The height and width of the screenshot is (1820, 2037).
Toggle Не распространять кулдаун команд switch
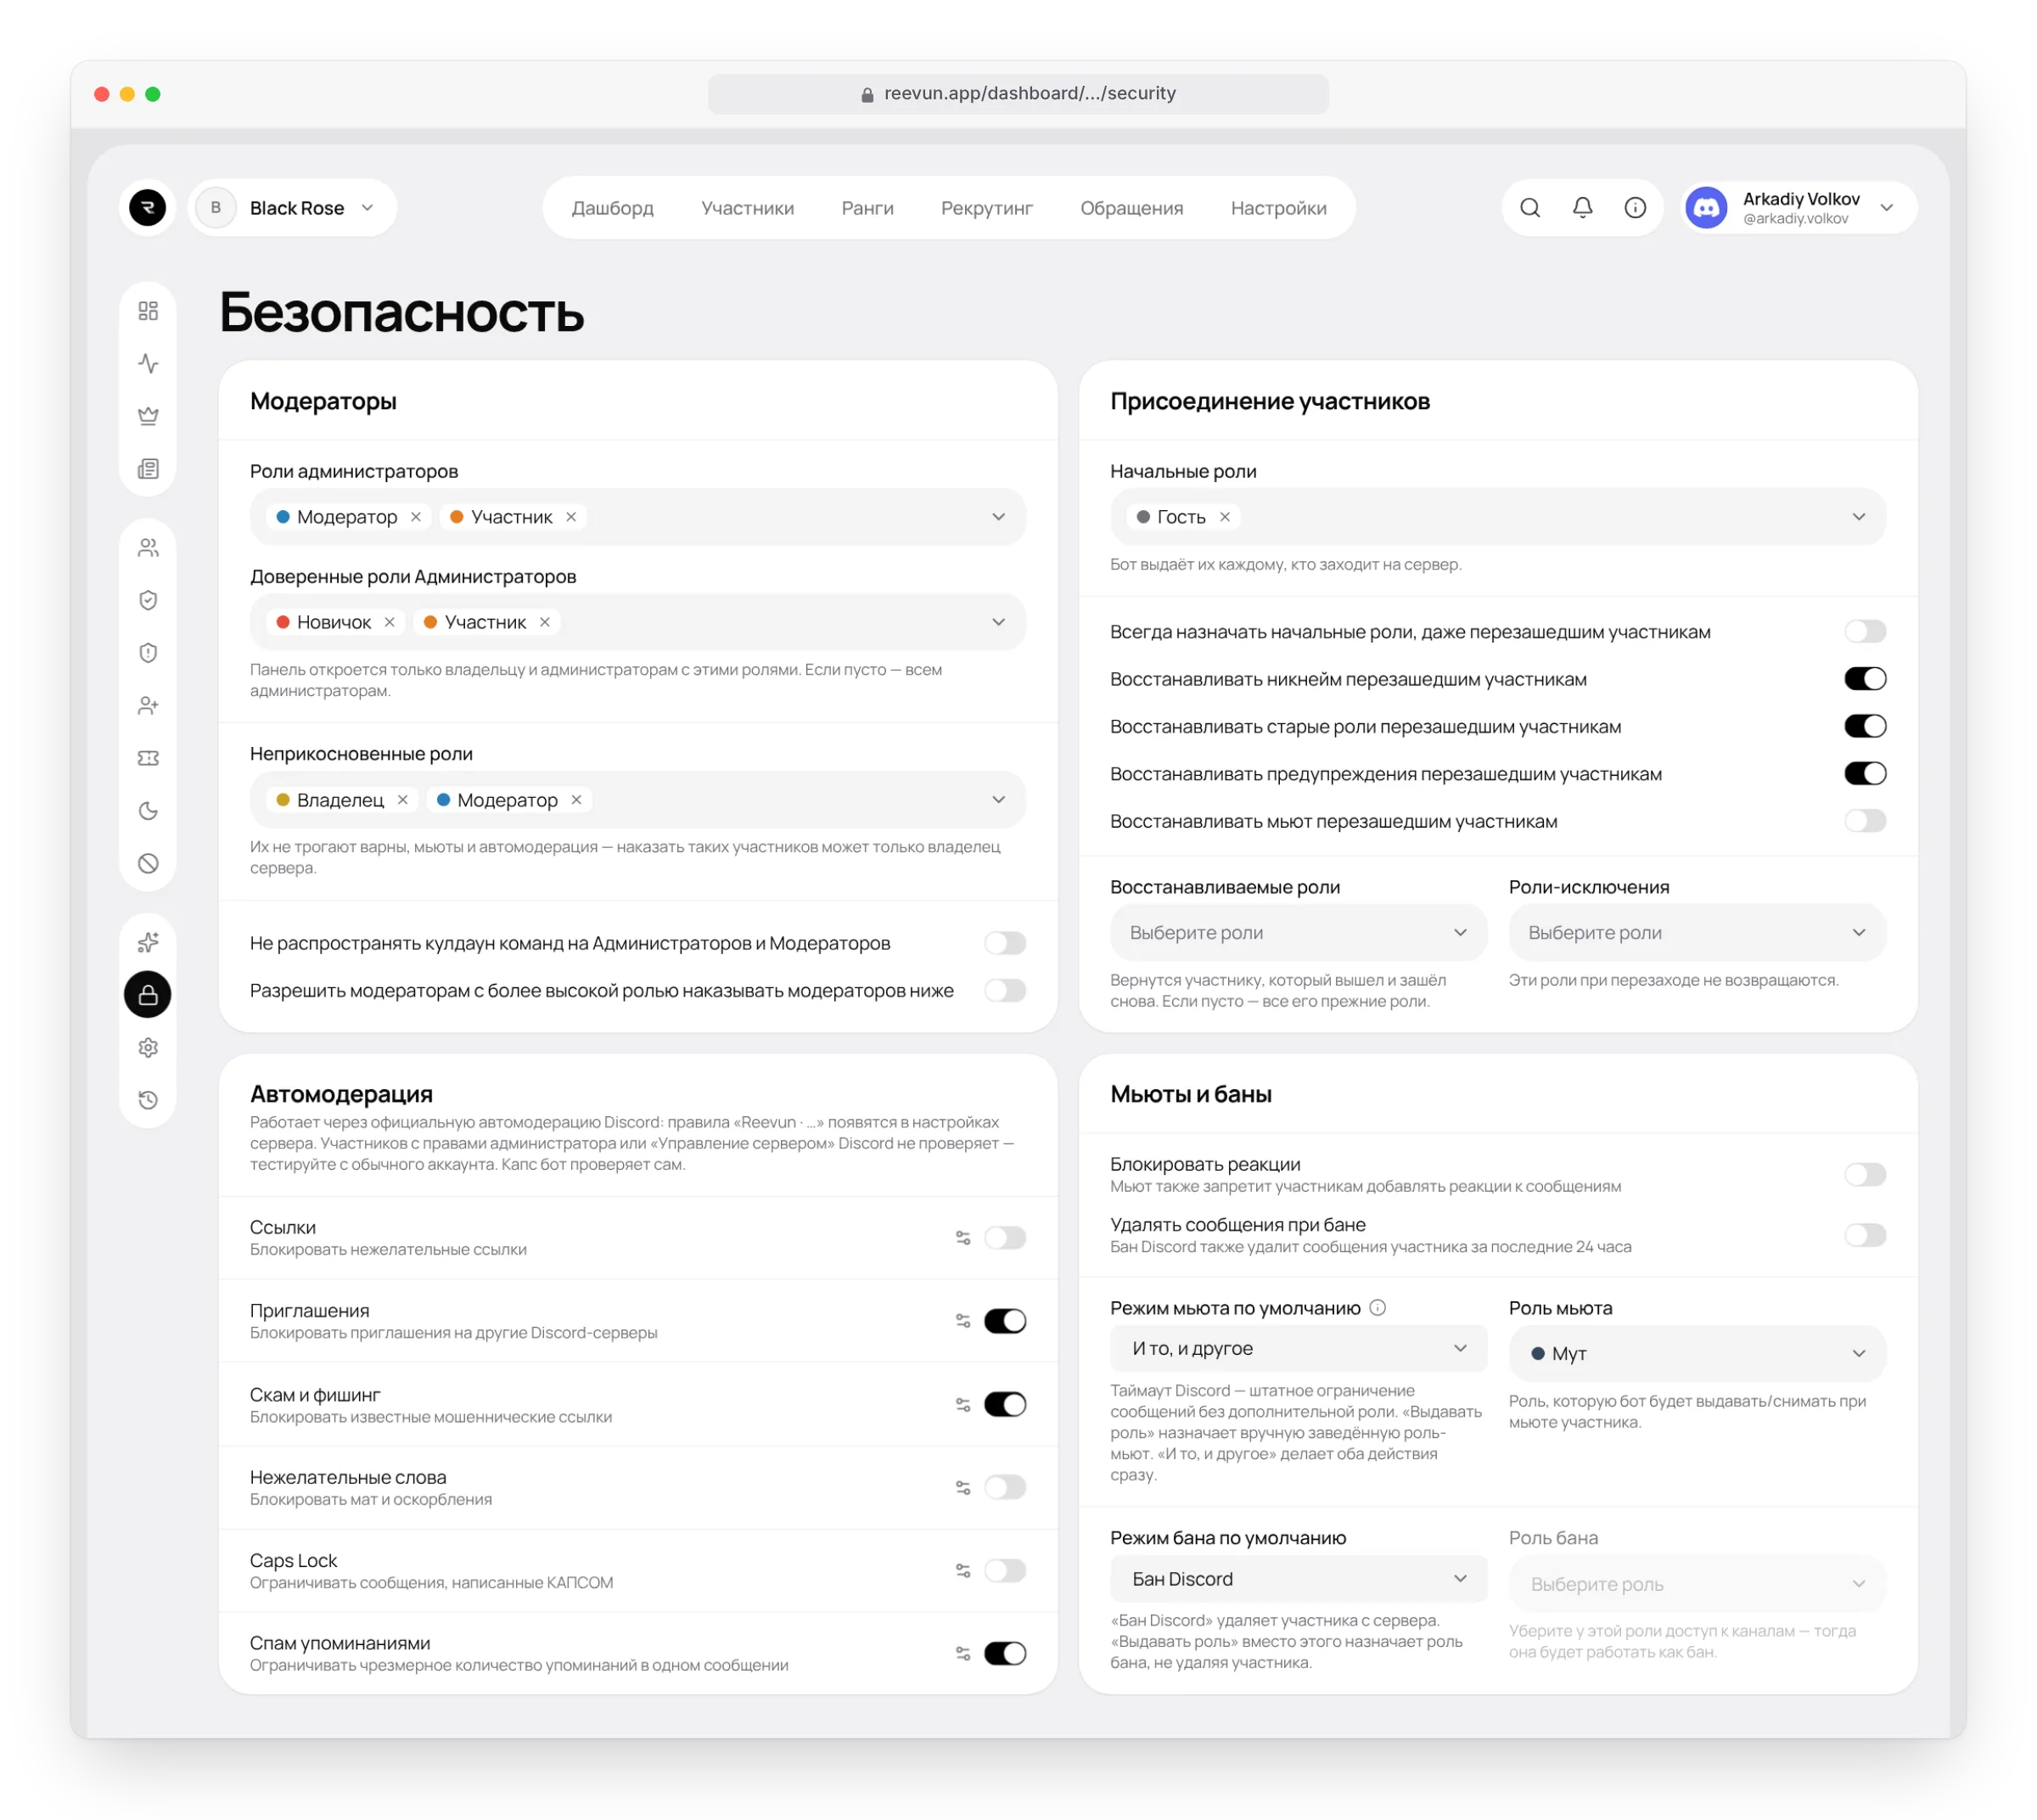pyautogui.click(x=1004, y=943)
